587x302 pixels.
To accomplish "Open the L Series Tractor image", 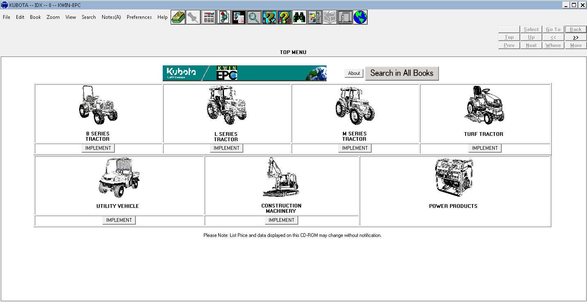I will (226, 105).
